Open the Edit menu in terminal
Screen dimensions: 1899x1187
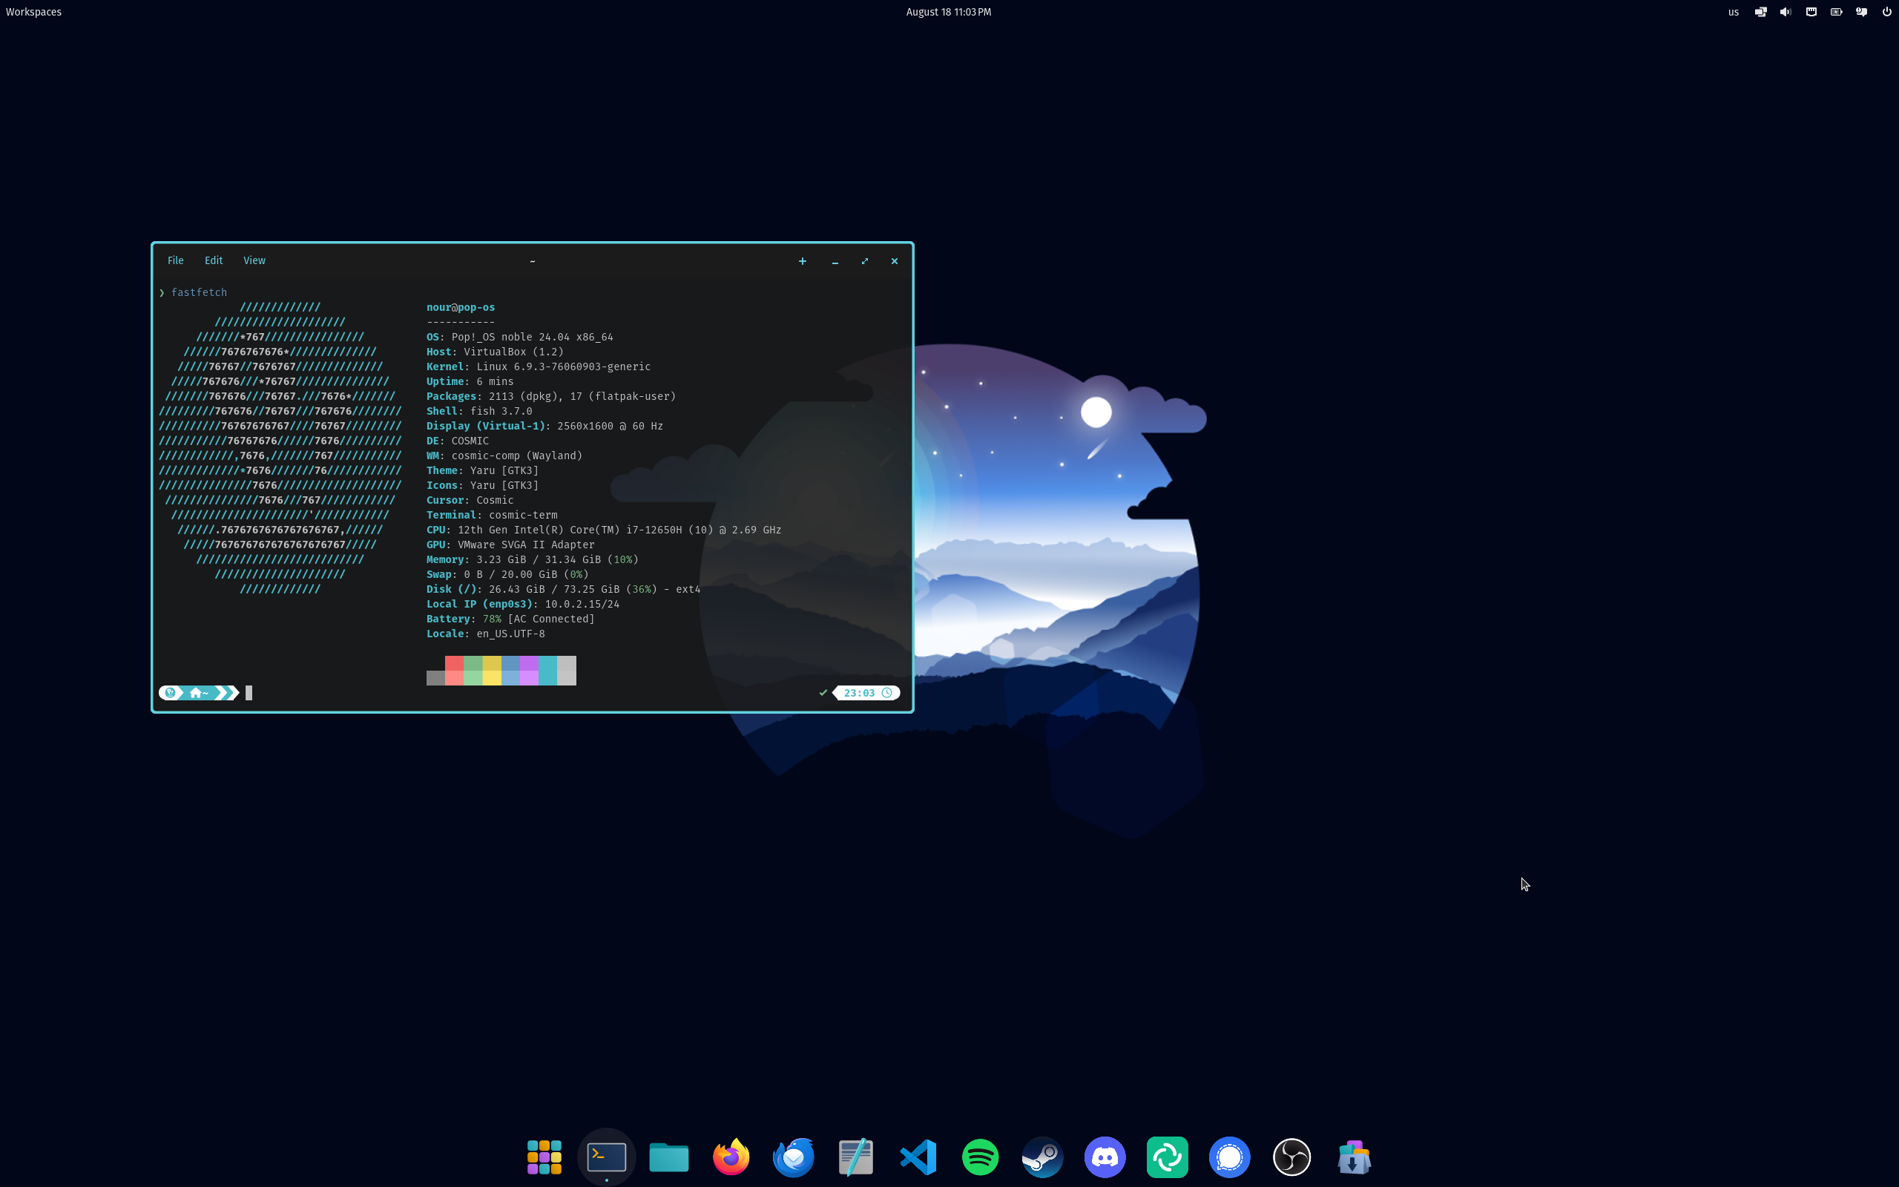point(214,260)
